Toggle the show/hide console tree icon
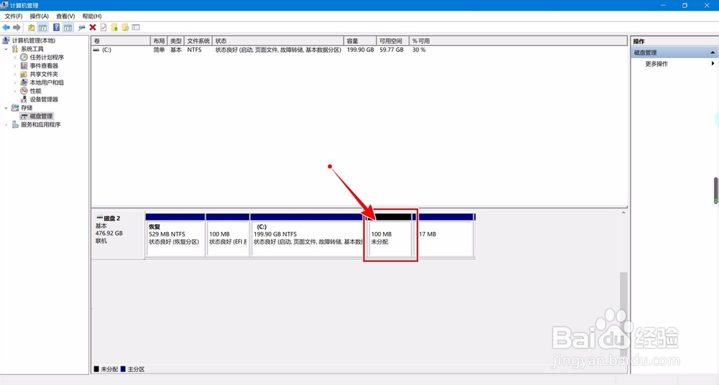 point(42,27)
